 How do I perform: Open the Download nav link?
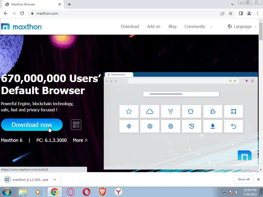(130, 26)
